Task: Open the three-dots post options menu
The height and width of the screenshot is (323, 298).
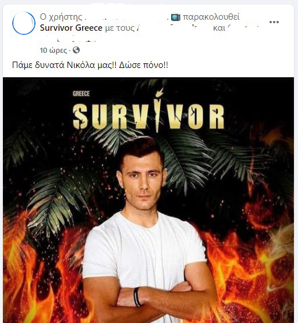Action: 274,22
